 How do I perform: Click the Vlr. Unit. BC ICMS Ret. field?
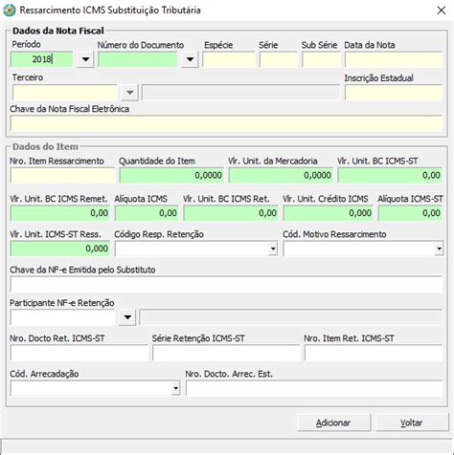231,213
